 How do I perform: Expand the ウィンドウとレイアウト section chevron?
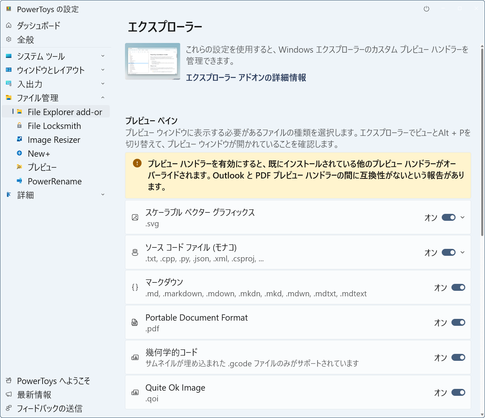[x=103, y=70]
